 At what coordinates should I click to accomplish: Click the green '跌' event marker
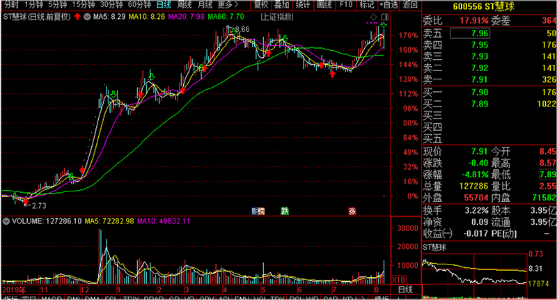point(284,210)
